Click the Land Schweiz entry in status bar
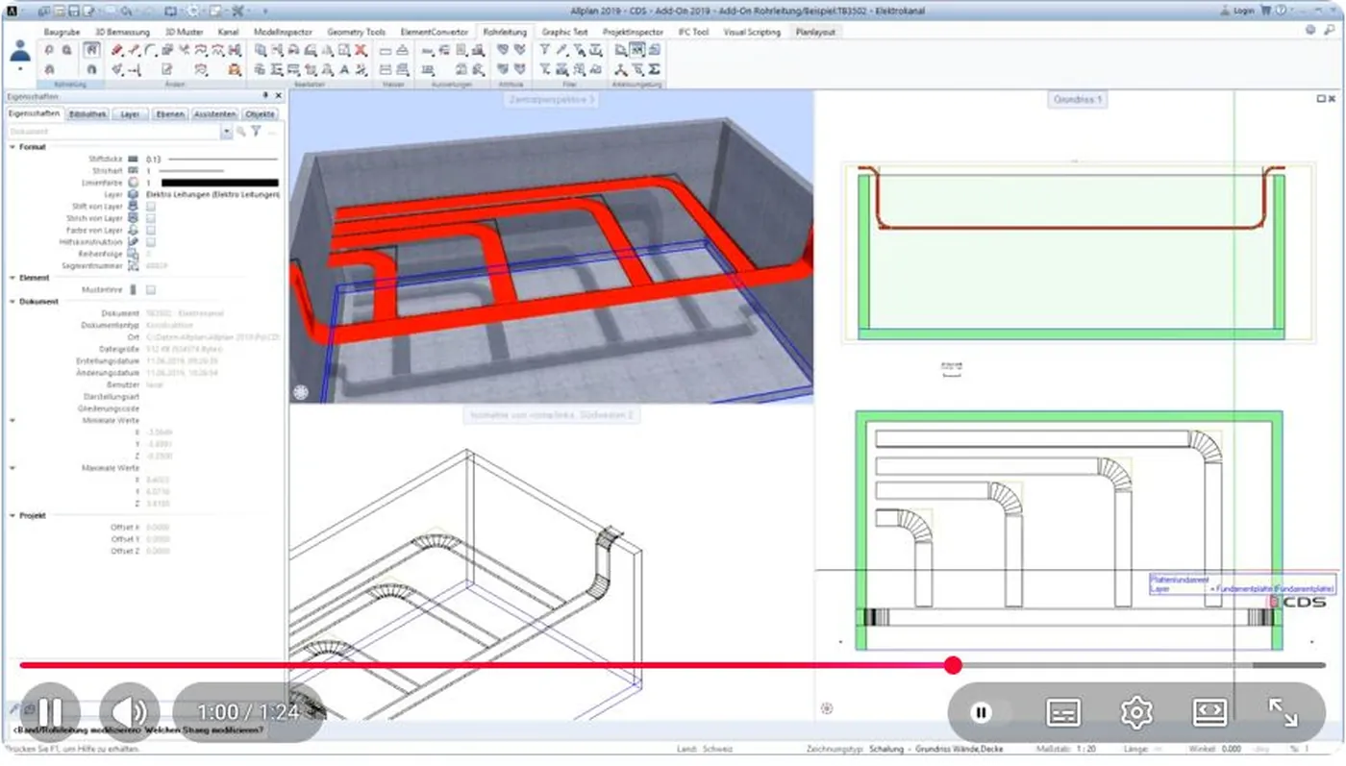The image size is (1346, 766). (705, 749)
